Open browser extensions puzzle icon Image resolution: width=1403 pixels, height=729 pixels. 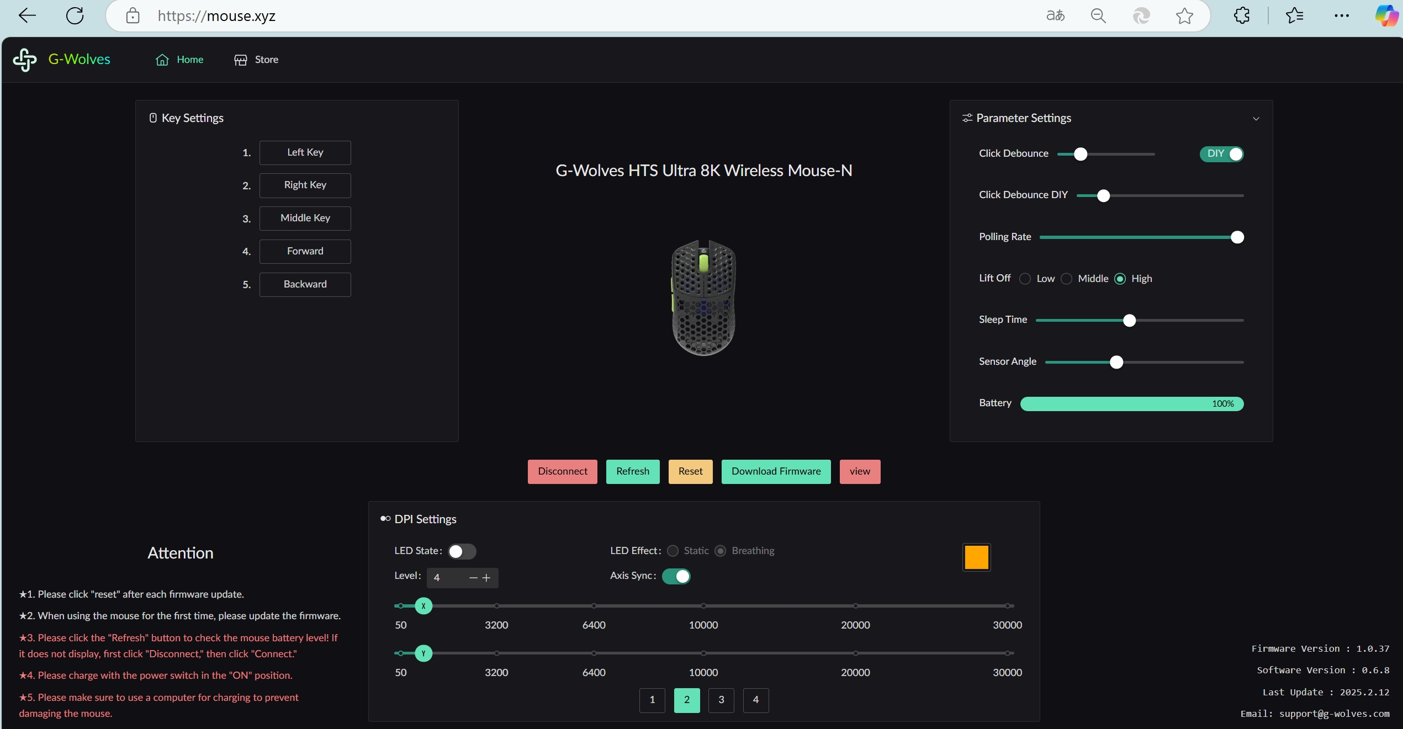(1242, 15)
